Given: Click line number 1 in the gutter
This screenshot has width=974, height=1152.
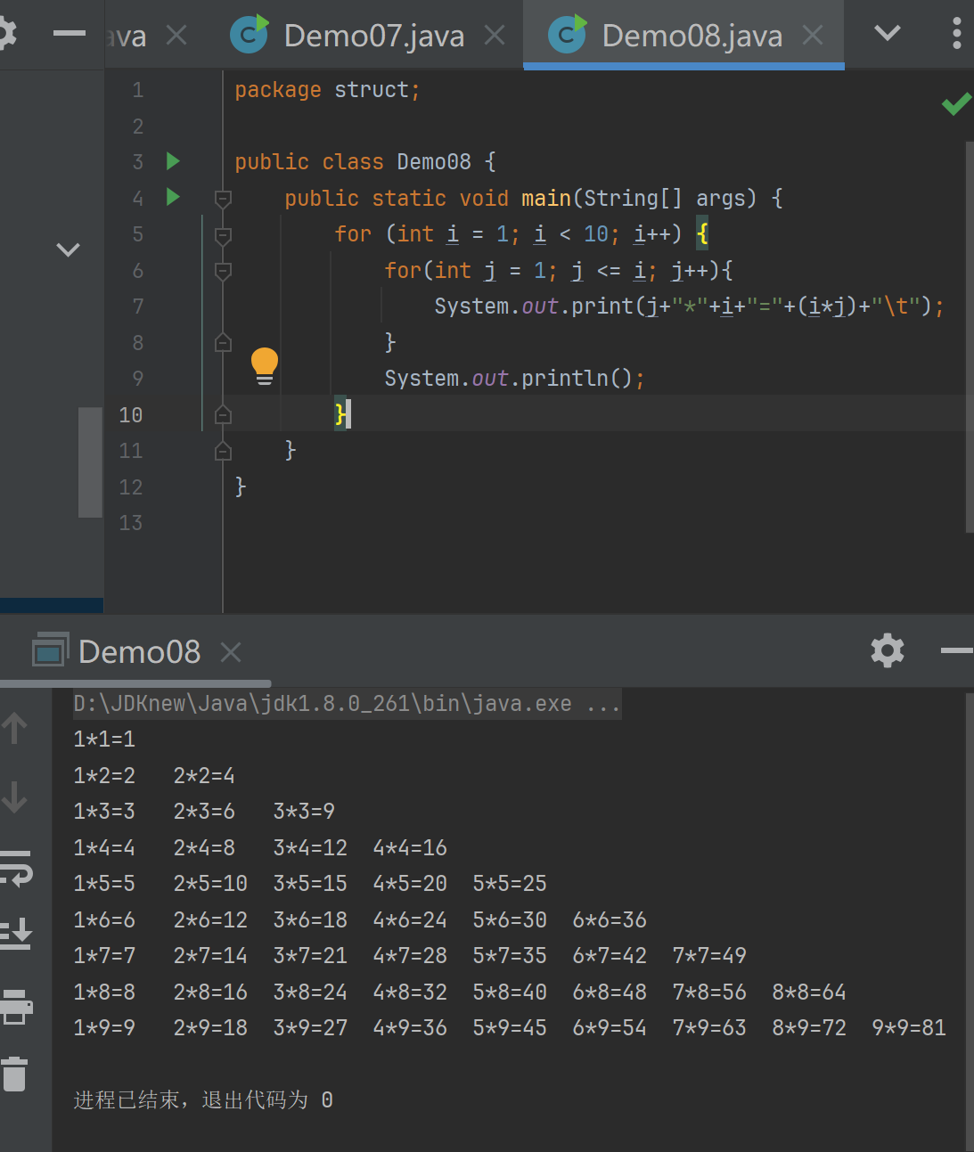Looking at the screenshot, I should [137, 90].
